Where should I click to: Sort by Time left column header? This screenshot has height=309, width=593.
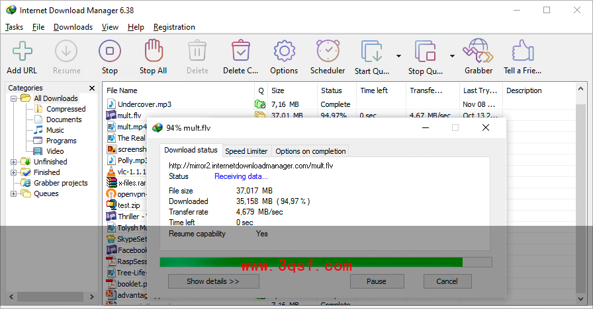click(381, 90)
